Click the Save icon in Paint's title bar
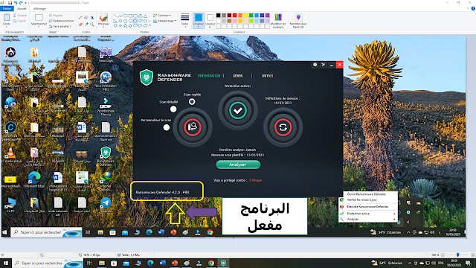Viewport: 476px width, 268px height. (10, 3)
